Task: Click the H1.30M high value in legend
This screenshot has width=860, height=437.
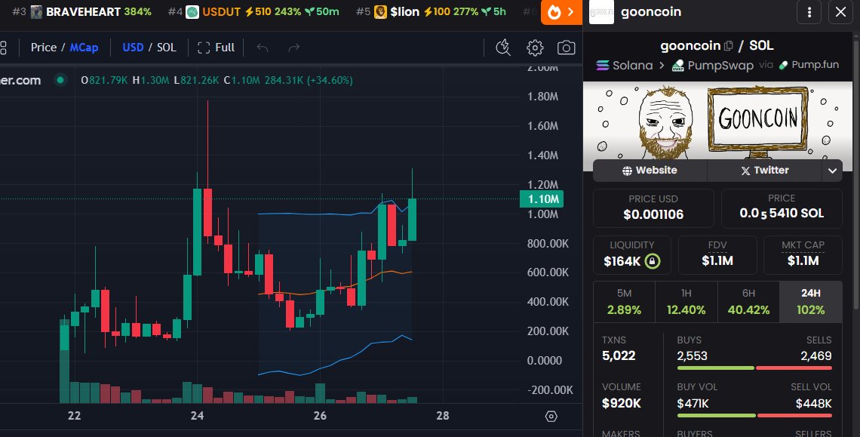Action: [151, 80]
